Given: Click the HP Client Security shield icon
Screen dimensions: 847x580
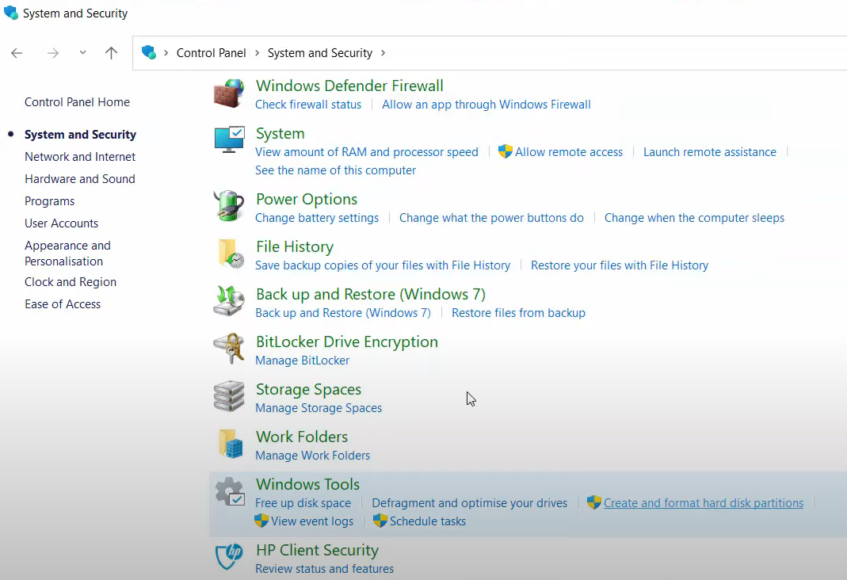Looking at the screenshot, I should 230,557.
